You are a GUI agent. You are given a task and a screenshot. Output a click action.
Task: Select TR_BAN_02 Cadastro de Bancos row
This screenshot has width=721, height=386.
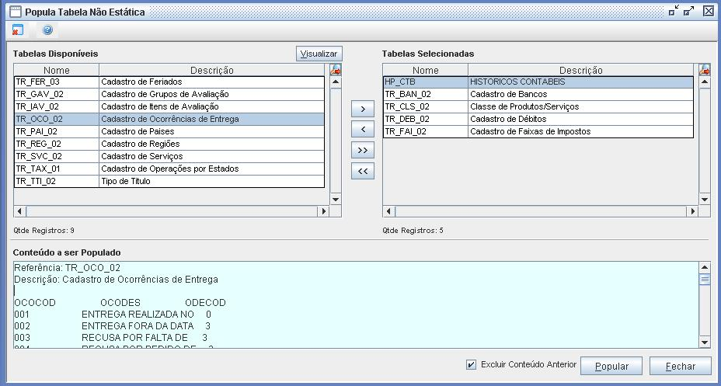click(x=538, y=94)
